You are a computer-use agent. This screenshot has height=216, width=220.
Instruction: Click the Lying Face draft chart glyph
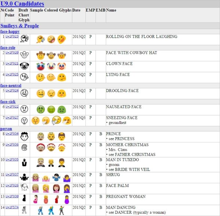24,77
